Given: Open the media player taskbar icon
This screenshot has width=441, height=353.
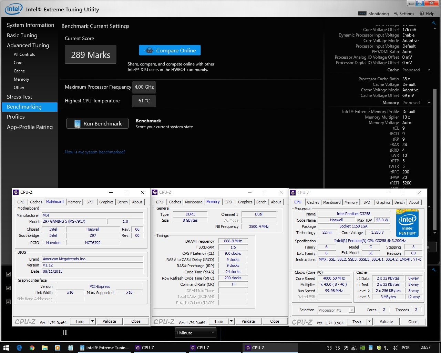Looking at the screenshot, I should click(x=58, y=348).
